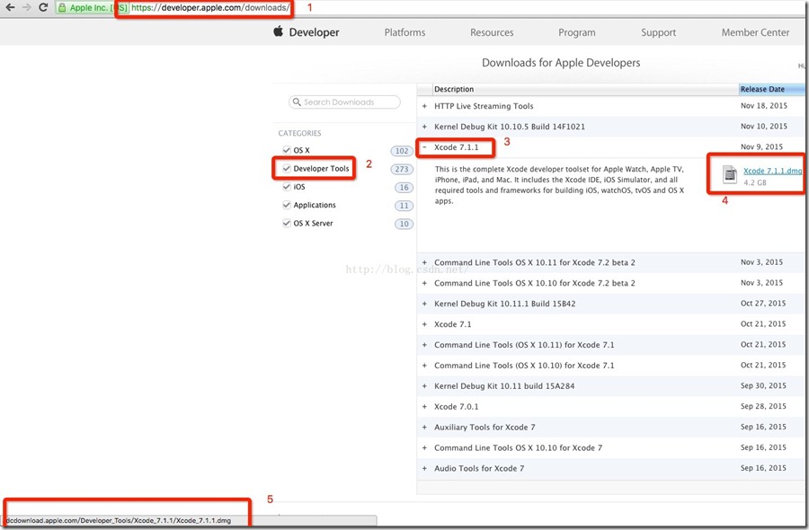Click the green padlock Apple Inc. badge
809x530 pixels.
[x=92, y=8]
